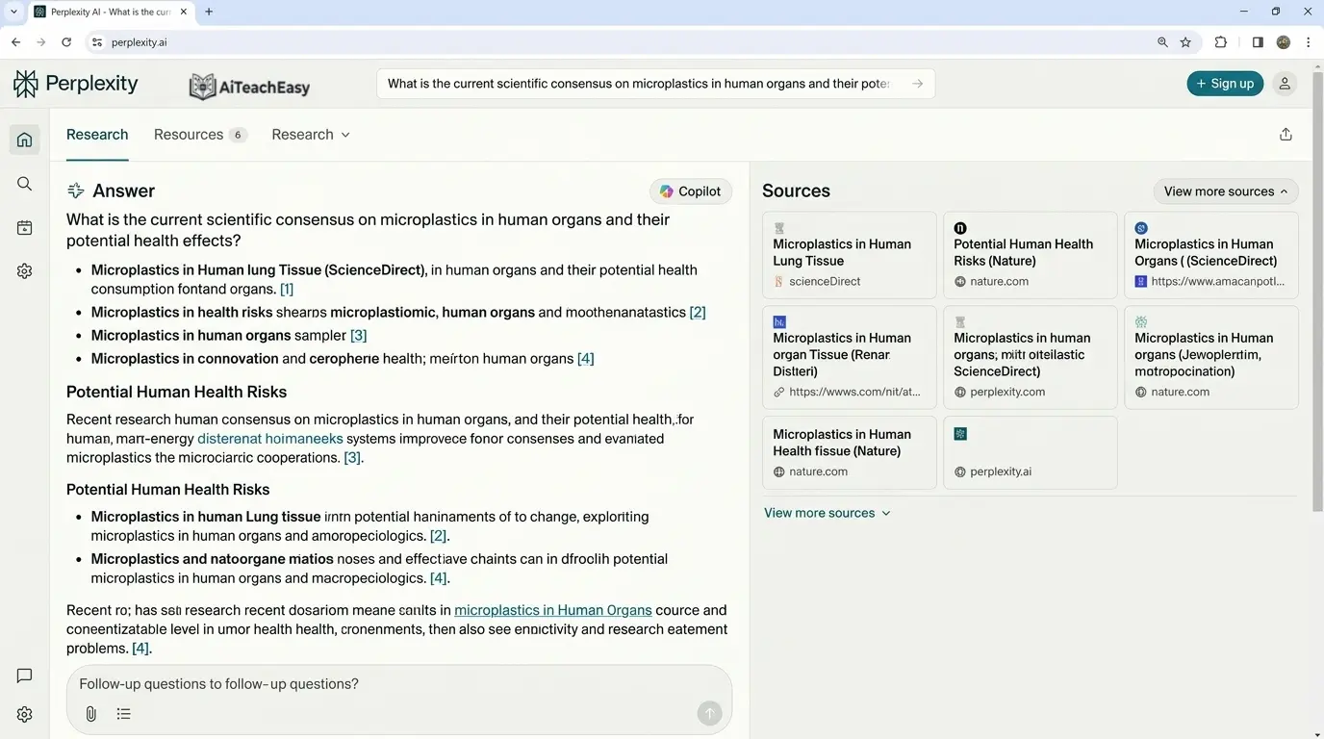Toggle the Copilot switch
This screenshot has height=739, width=1324.
coord(690,191)
